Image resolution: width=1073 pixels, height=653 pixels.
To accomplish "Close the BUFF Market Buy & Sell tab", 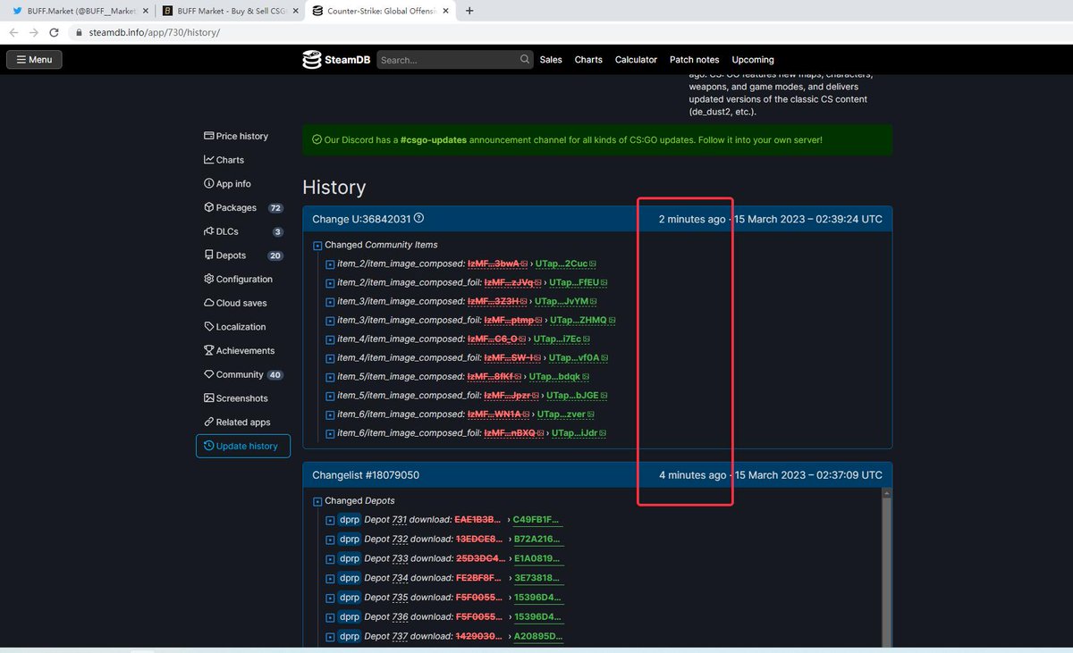I will tap(295, 11).
